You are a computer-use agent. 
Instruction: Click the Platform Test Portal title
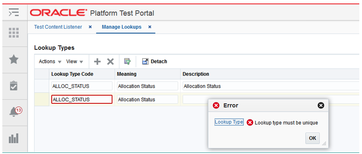point(122,13)
